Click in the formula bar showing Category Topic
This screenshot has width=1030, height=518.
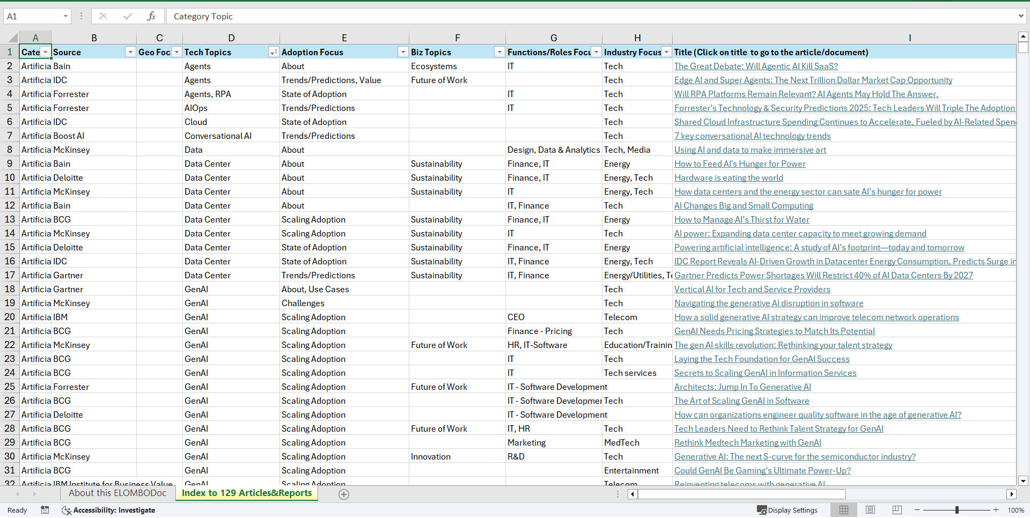click(x=590, y=16)
